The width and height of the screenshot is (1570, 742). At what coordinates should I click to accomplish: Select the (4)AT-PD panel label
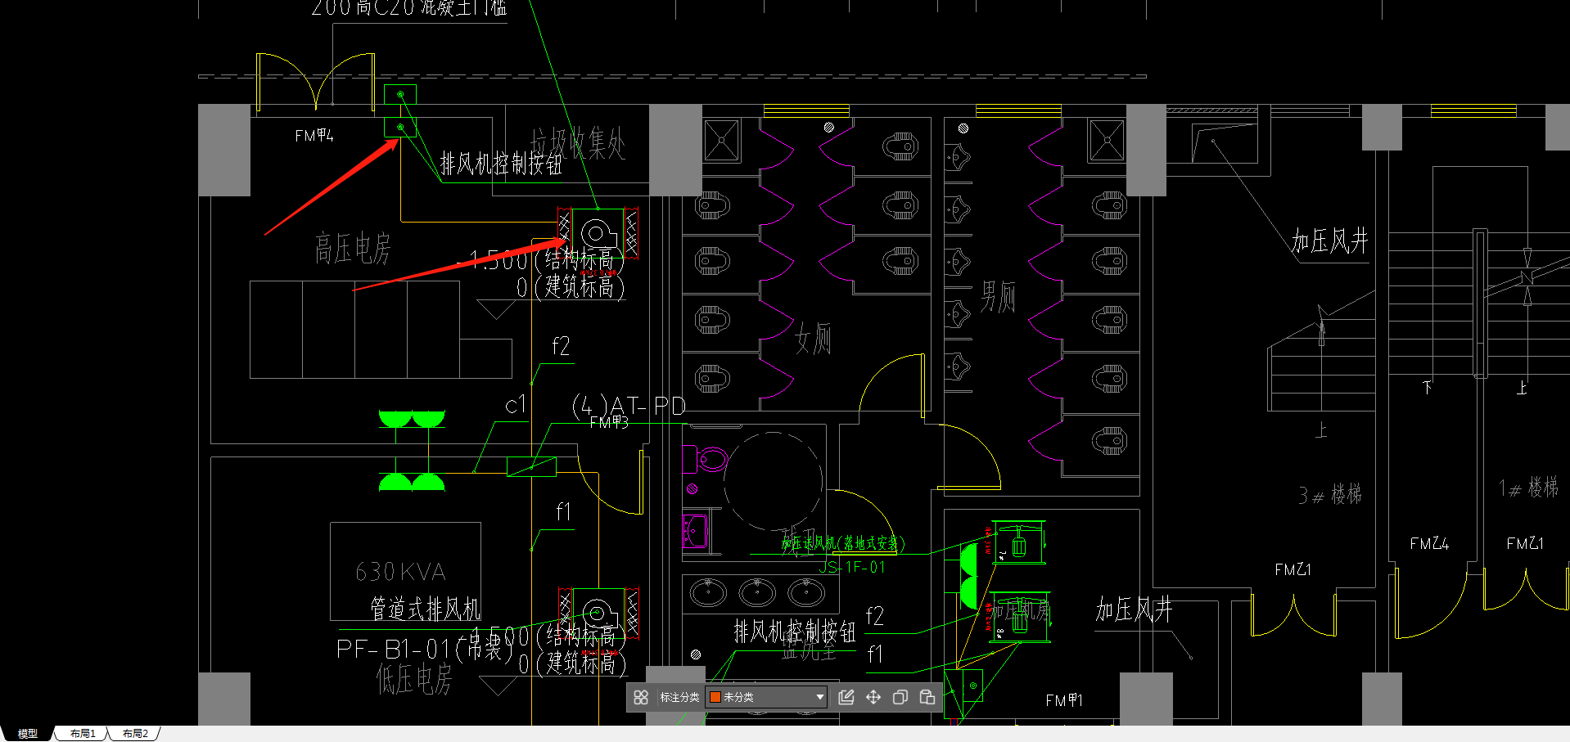629,406
